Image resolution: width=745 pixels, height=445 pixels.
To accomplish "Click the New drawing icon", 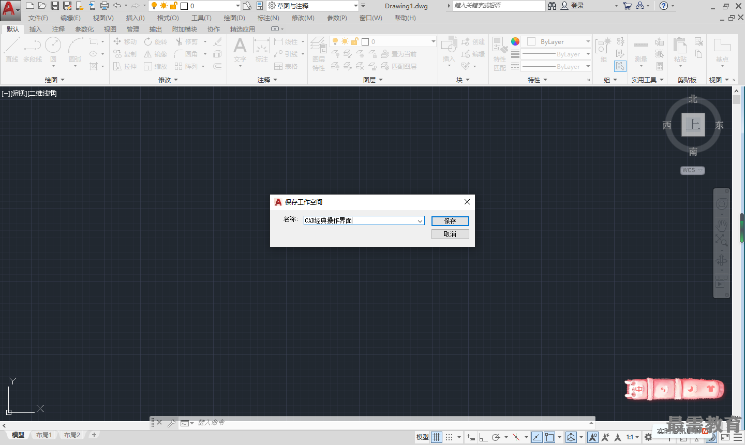I will [x=30, y=6].
